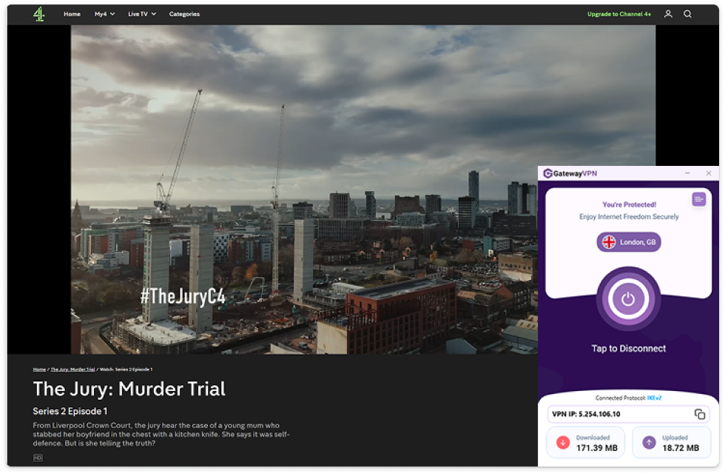725x474 pixels.
Task: Click the GatewayVPN logo icon
Action: click(x=547, y=173)
